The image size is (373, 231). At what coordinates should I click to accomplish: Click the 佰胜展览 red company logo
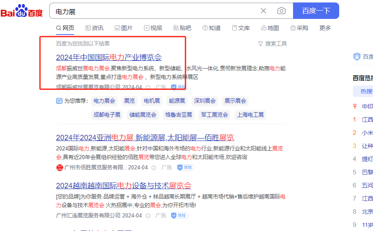coord(59,167)
